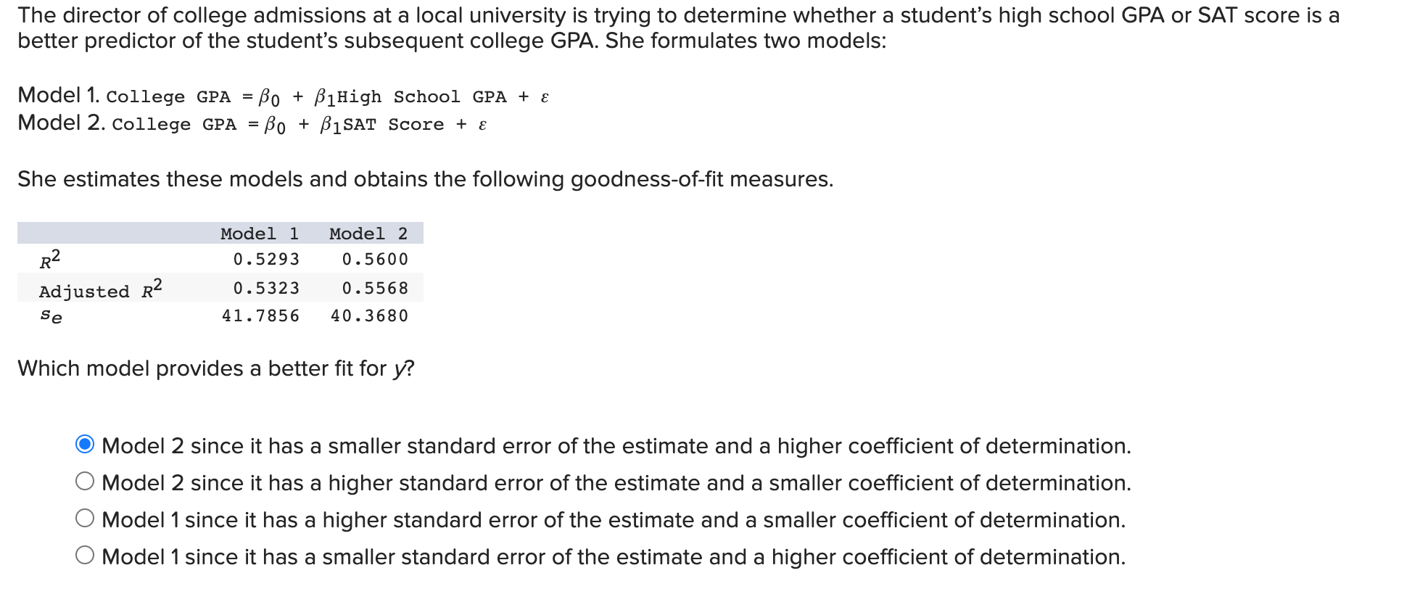Click answer text 'Model 1 since it has a higher standard error'
Viewport: 1420px width, 602px height.
tap(614, 519)
